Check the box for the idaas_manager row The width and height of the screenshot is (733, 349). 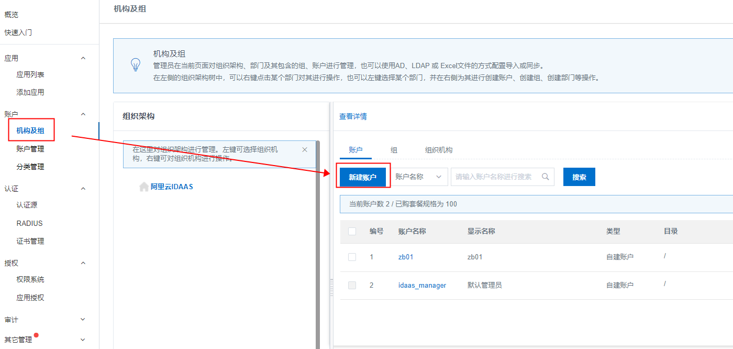tap(352, 285)
